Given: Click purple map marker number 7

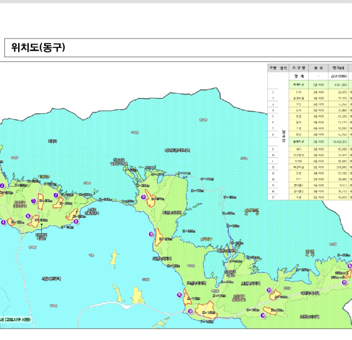Looking at the screenshot, I should coord(56,195).
